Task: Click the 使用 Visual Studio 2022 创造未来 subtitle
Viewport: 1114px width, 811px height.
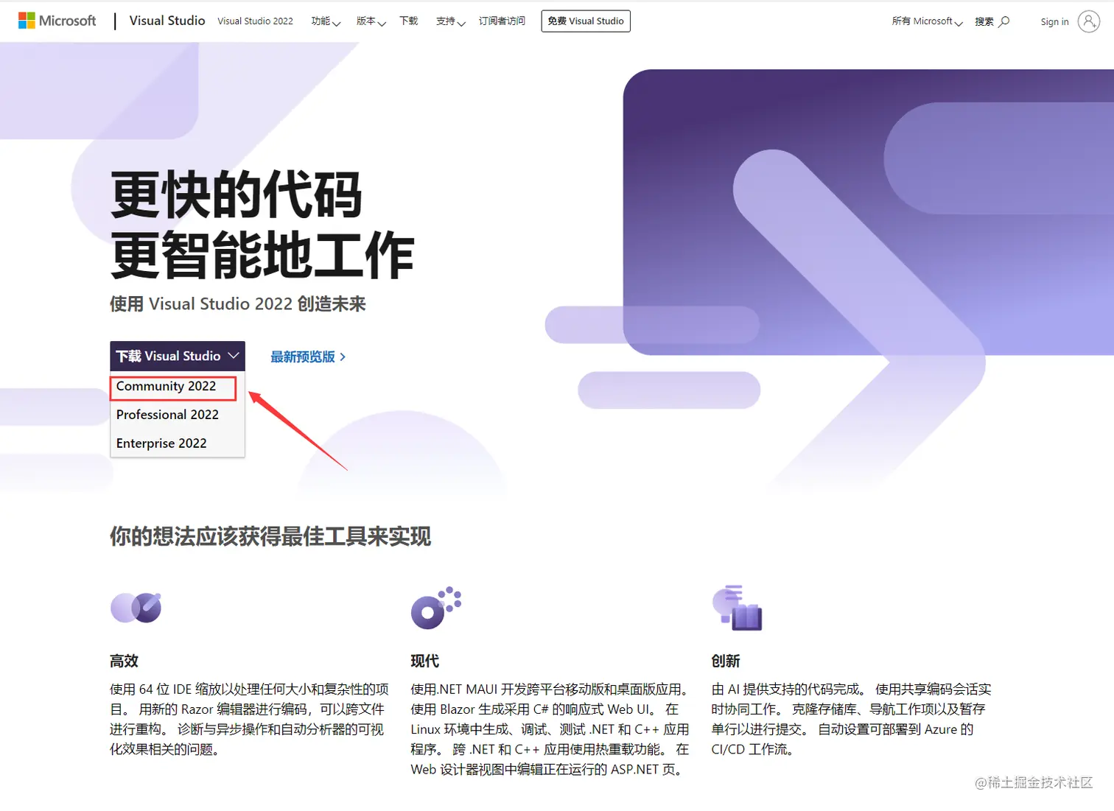Action: click(238, 304)
